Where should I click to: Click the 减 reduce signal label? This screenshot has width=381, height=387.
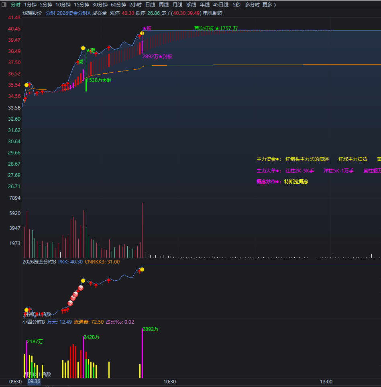click(x=81, y=62)
